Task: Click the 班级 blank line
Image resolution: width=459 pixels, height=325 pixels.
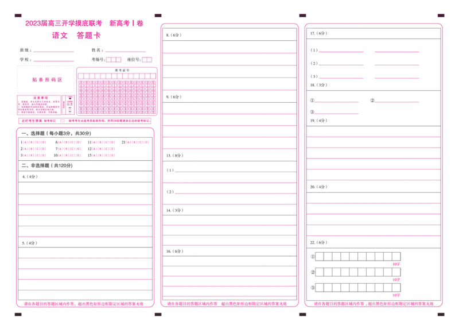Action: pos(53,51)
